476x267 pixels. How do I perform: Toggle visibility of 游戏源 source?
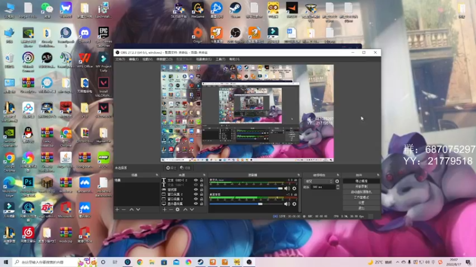196,189
